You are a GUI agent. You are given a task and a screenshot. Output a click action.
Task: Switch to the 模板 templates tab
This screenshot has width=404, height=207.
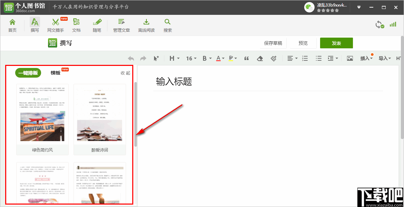pos(55,73)
